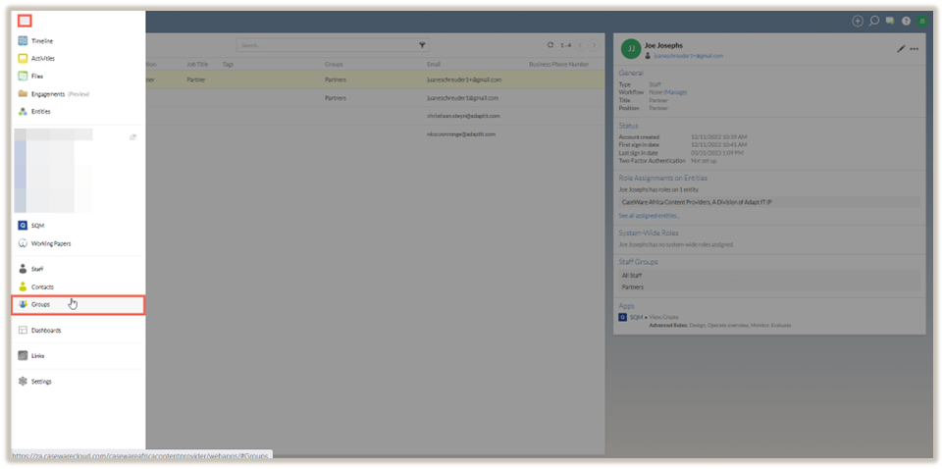Open the Files section
The width and height of the screenshot is (944, 469).
coord(36,76)
